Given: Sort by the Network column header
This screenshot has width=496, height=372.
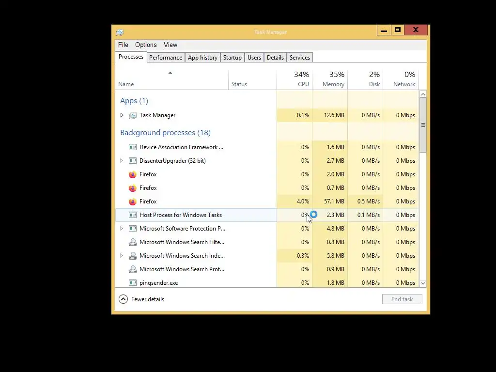Looking at the screenshot, I should point(401,80).
